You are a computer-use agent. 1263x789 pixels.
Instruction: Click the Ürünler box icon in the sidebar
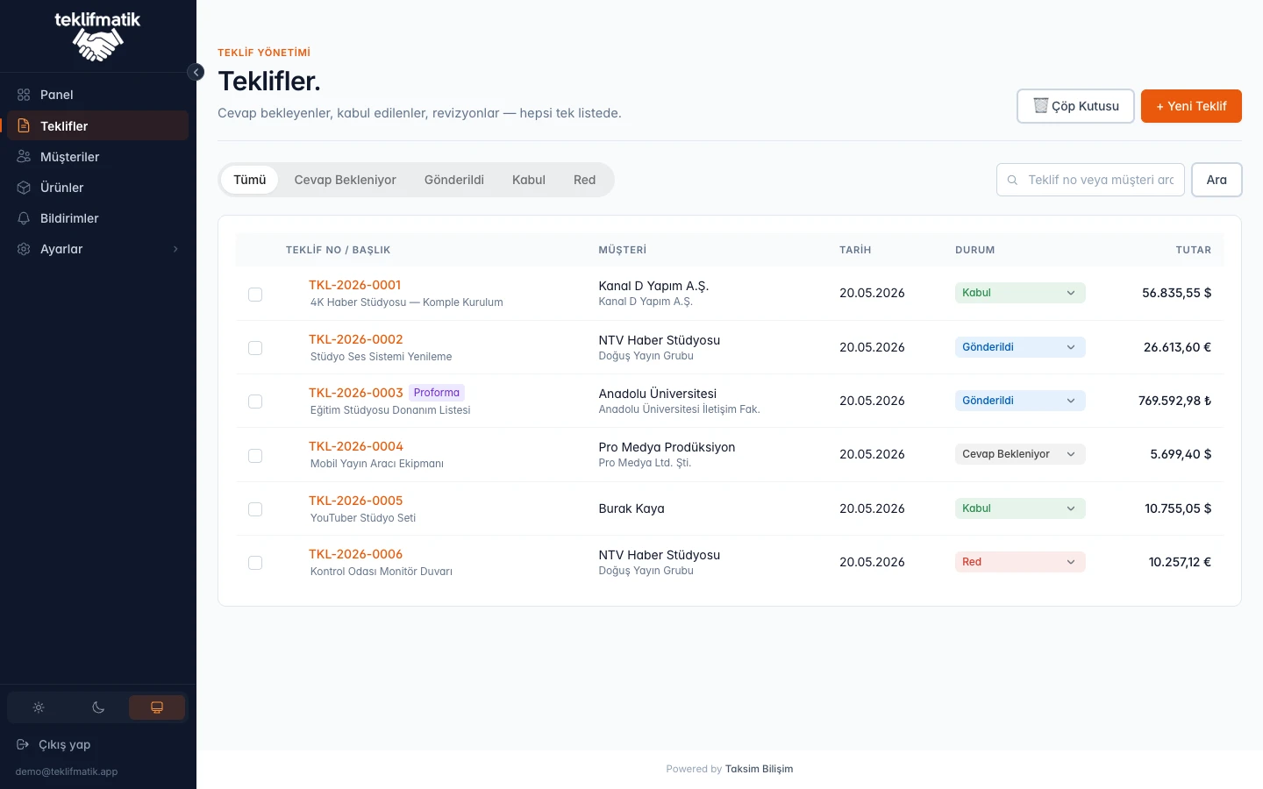point(24,188)
